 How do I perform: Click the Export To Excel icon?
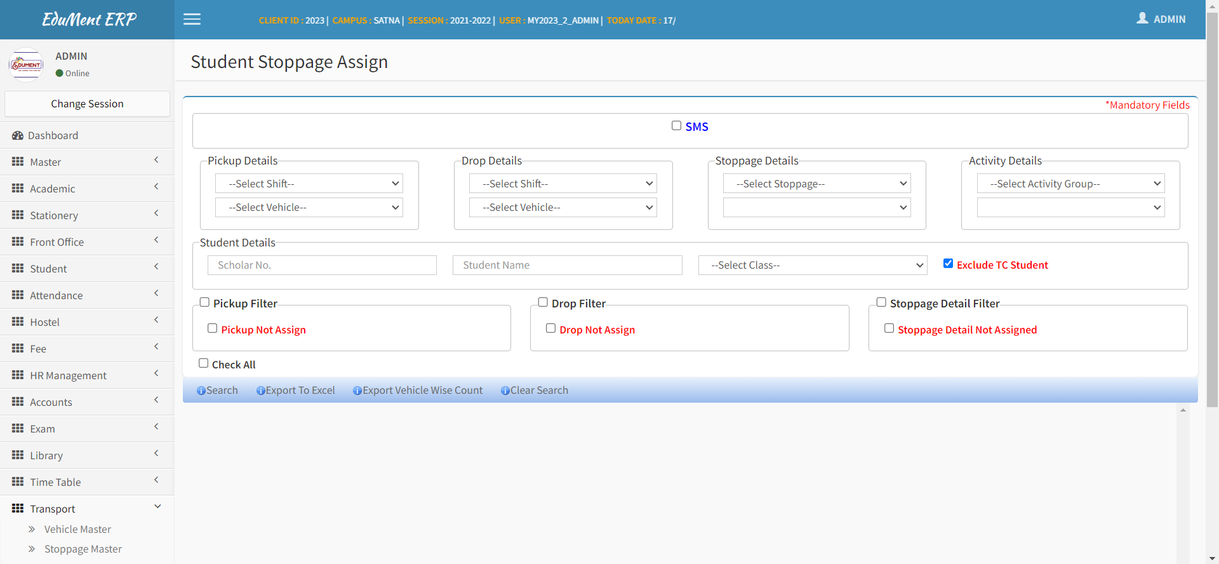tap(260, 391)
